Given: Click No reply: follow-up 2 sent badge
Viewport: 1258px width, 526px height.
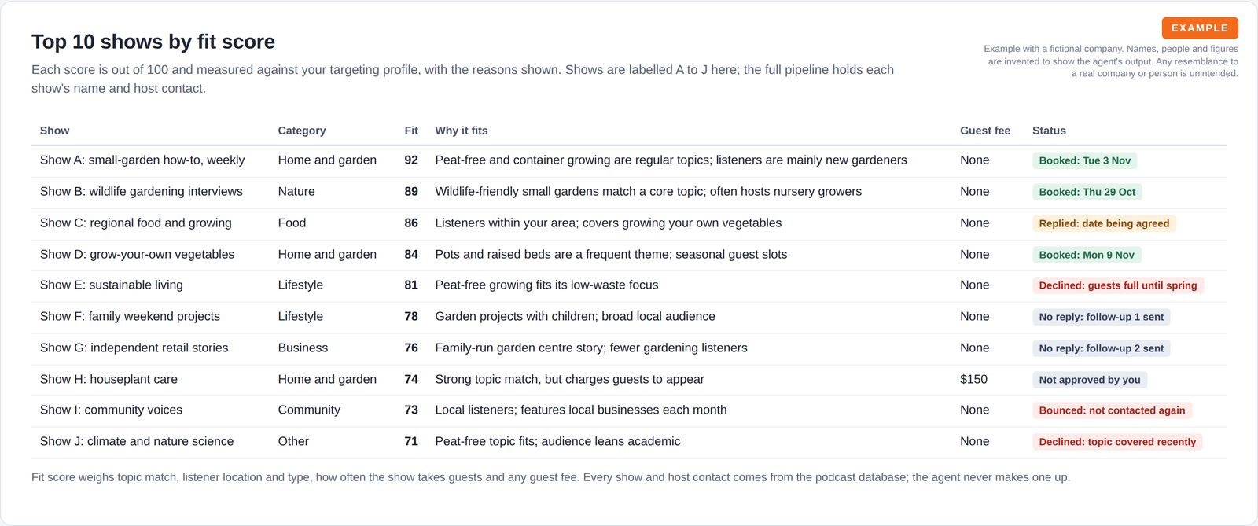Looking at the screenshot, I should tap(1101, 348).
